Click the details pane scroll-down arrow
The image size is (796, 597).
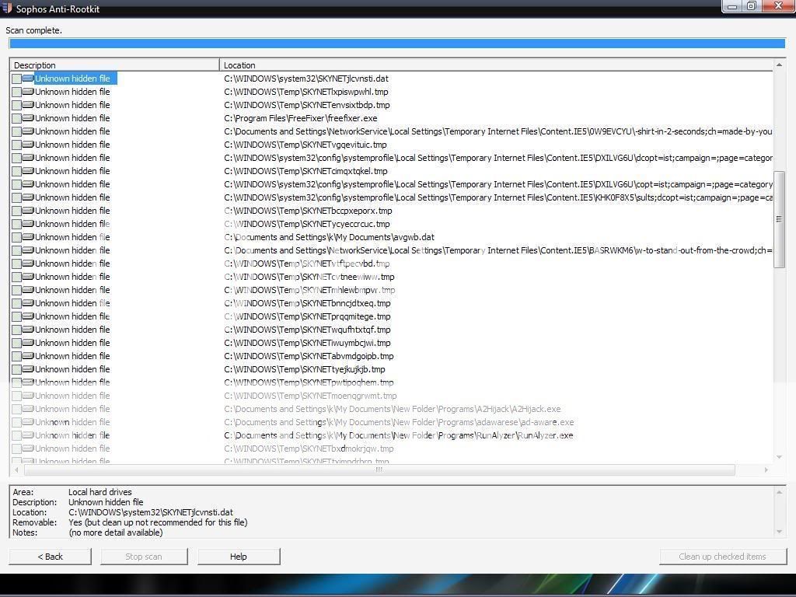[779, 532]
